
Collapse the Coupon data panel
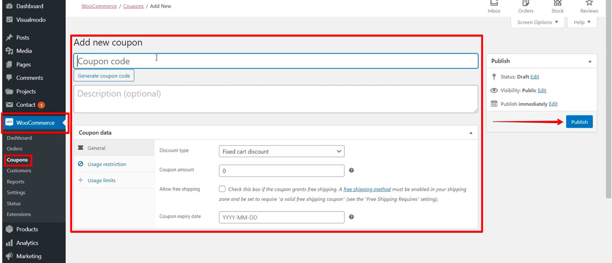tap(471, 133)
